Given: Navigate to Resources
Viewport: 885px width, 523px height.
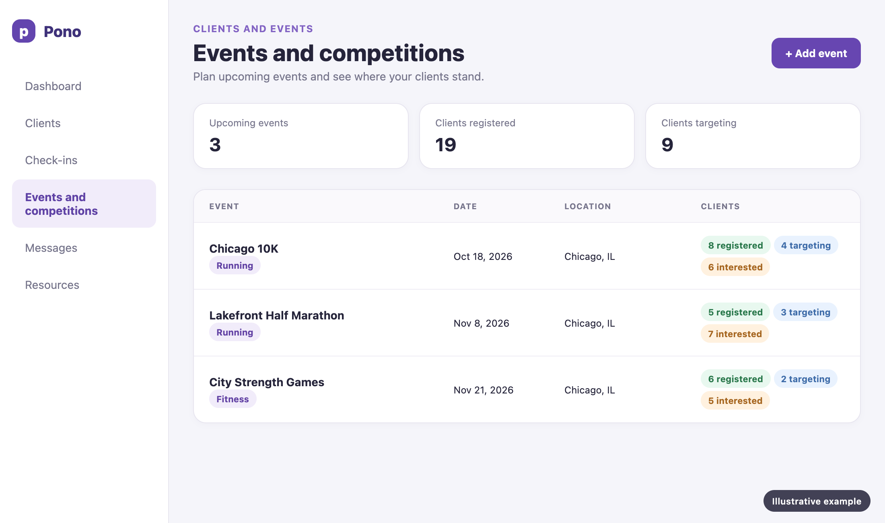Looking at the screenshot, I should (x=84, y=285).
